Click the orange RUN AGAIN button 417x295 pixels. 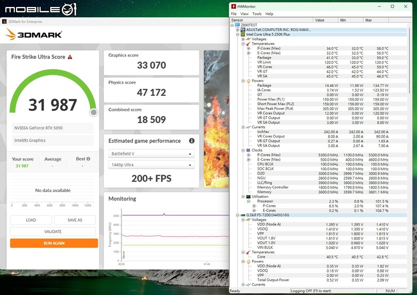point(54,243)
